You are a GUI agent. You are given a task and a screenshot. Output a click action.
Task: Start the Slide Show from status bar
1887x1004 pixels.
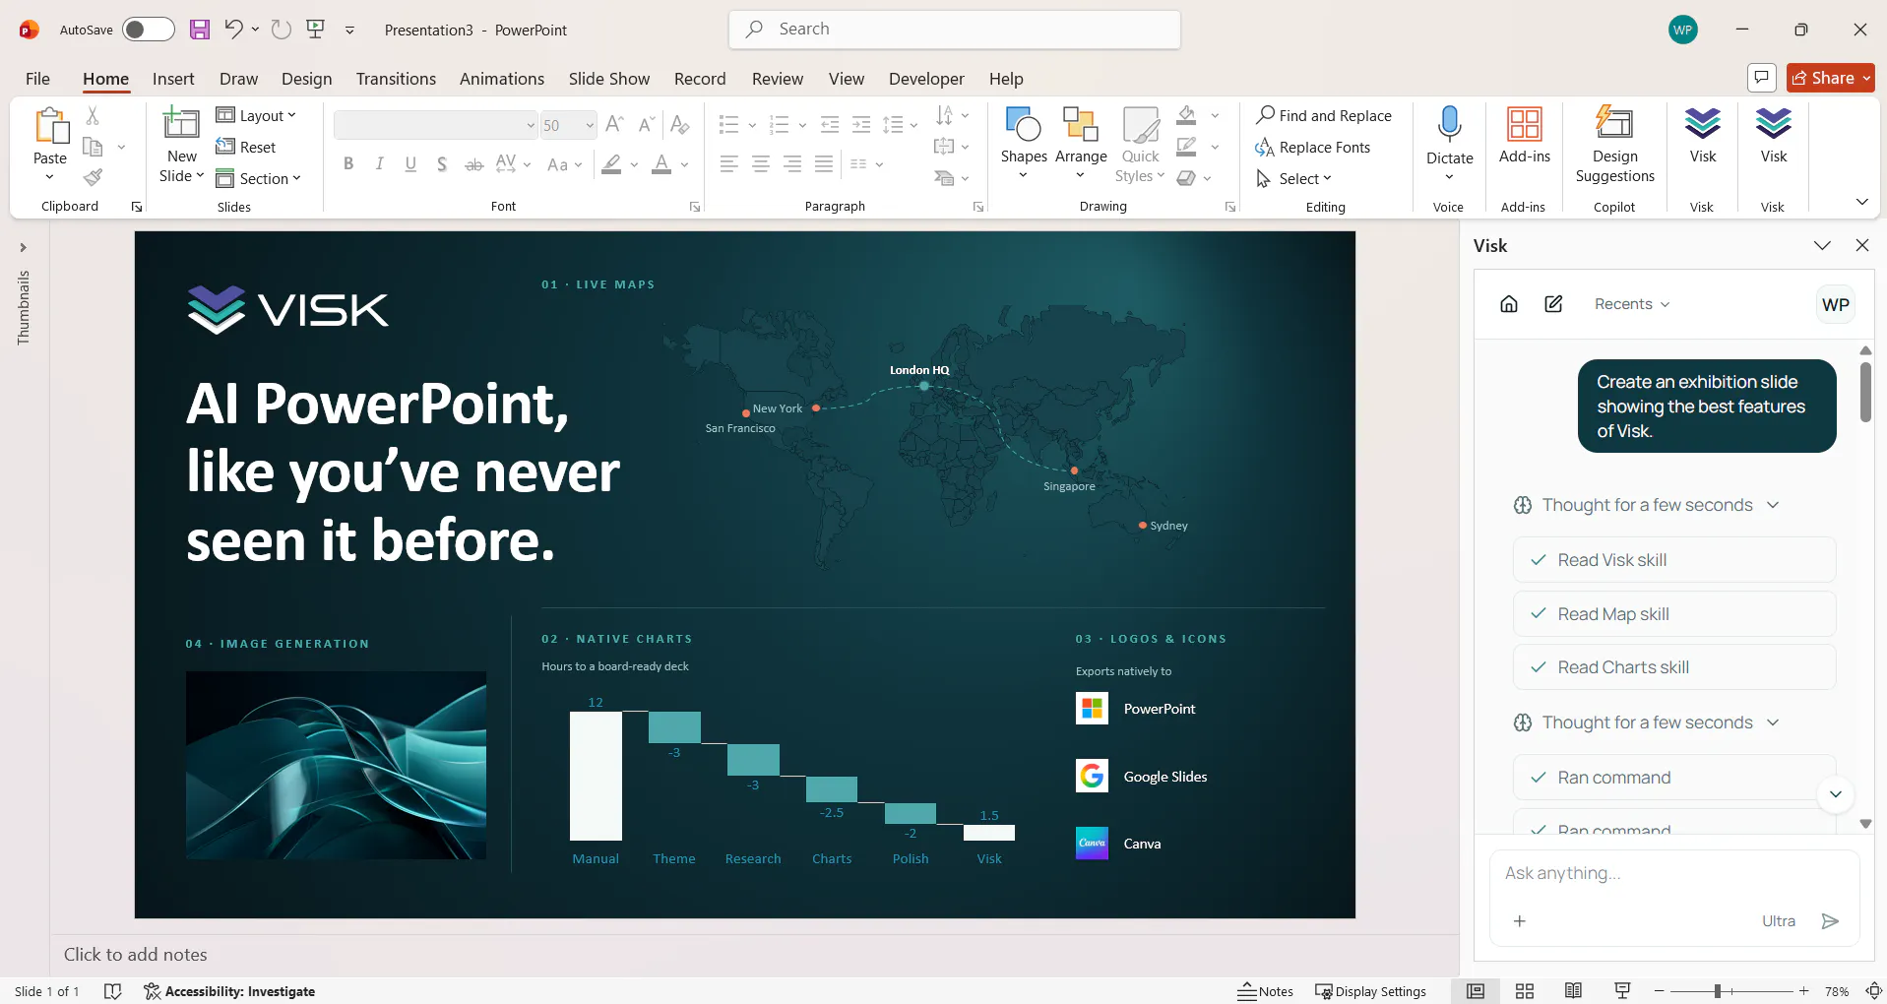pos(1622,991)
